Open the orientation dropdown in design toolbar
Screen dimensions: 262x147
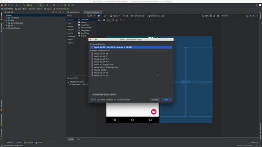click(x=106, y=16)
